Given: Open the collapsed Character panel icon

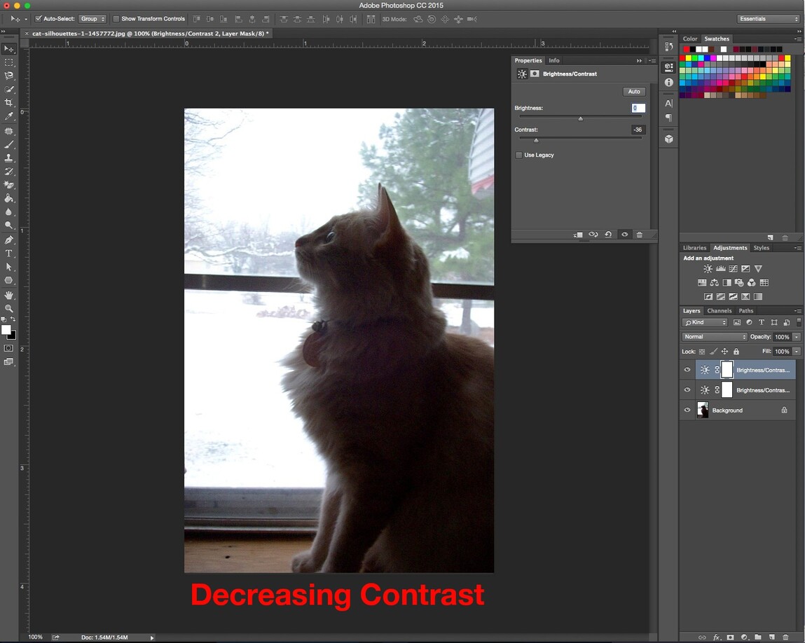Looking at the screenshot, I should (x=668, y=103).
